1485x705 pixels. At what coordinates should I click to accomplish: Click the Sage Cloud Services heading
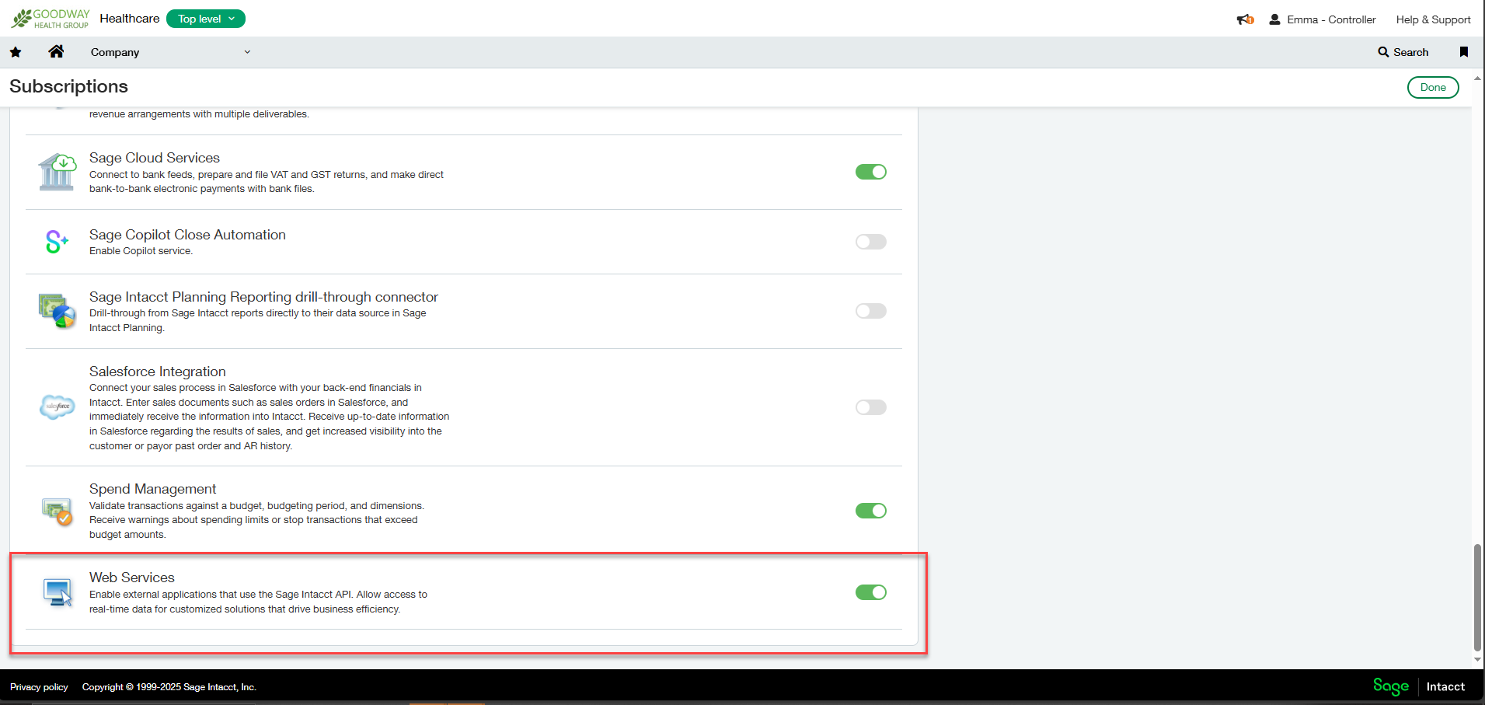[x=155, y=158]
